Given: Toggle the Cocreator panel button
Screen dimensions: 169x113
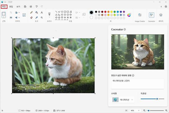Looking at the screenshot, I should pos(152,15).
